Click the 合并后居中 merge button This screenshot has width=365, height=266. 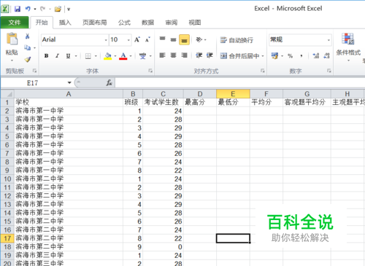239,56
